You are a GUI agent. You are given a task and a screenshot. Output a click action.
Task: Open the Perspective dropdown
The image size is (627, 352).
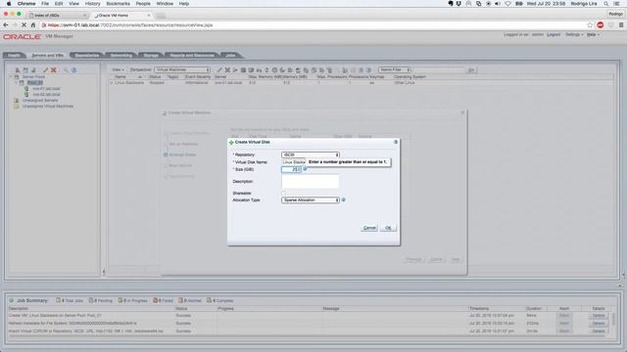(182, 69)
